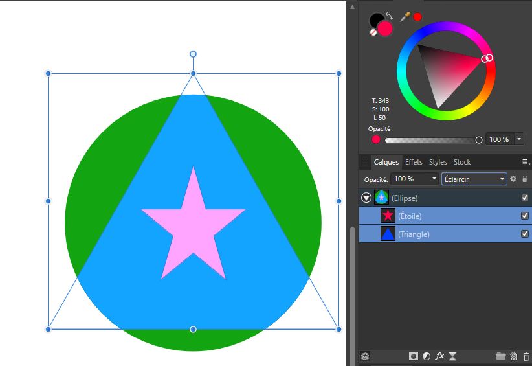Add an adjustment layer
The image size is (532, 366).
pyautogui.click(x=427, y=356)
